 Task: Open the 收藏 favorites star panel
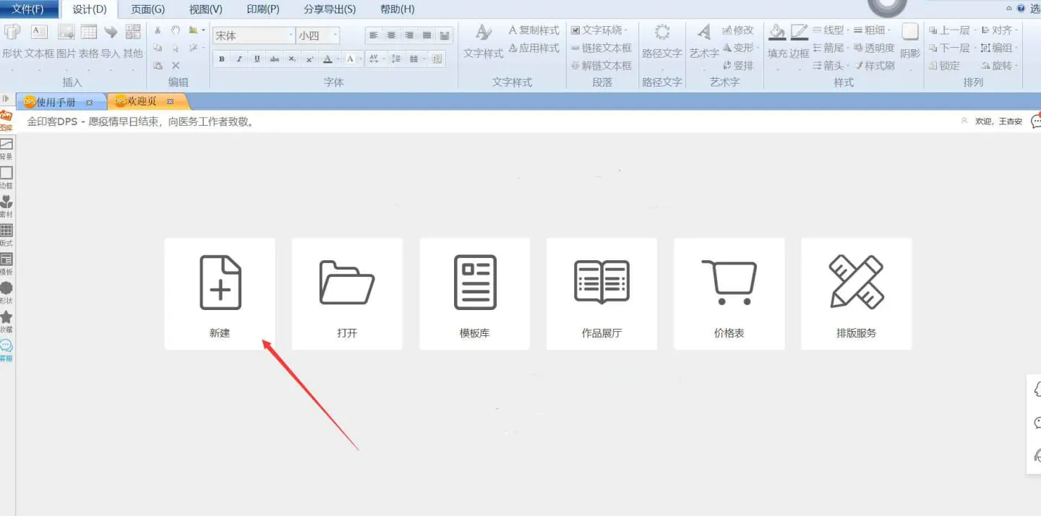pos(7,322)
